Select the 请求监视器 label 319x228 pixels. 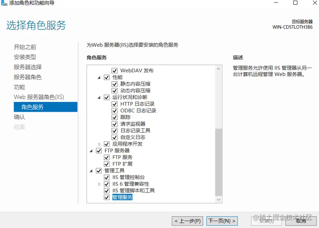(x=133, y=124)
